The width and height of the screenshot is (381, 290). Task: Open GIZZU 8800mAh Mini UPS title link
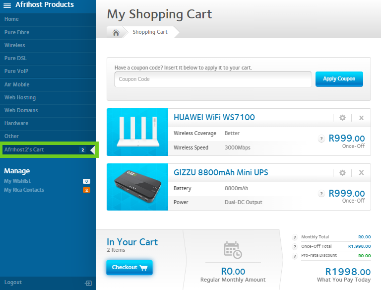coord(221,173)
